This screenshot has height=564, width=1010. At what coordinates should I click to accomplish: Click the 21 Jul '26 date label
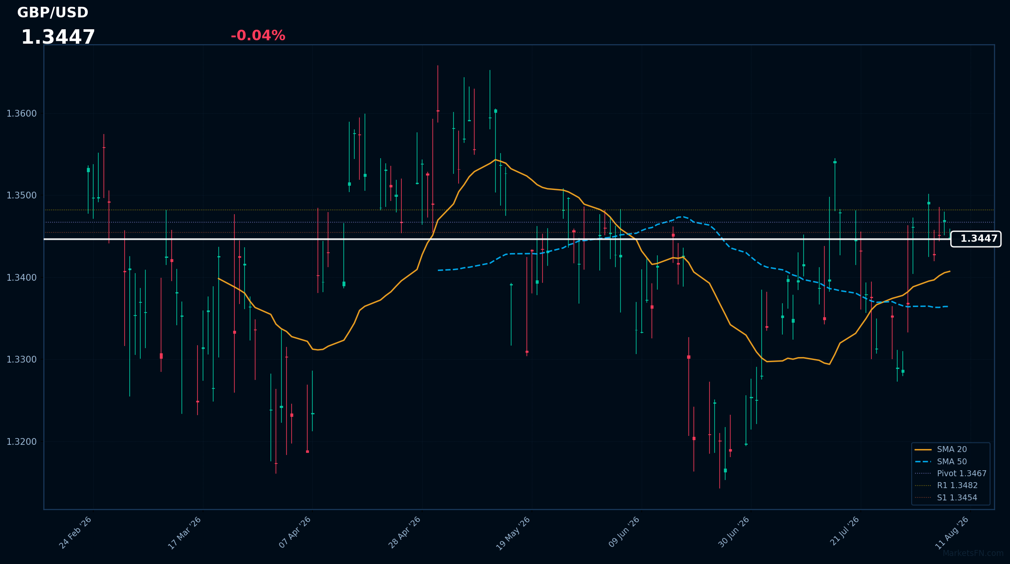845,531
